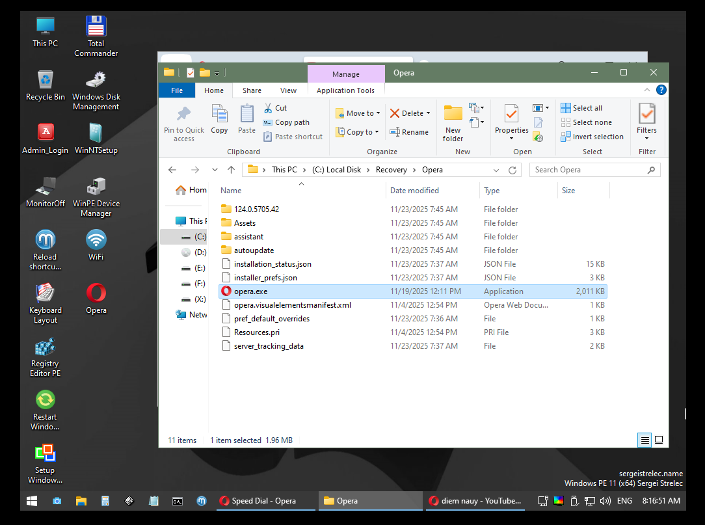Viewport: 705px width, 525px height.
Task: Select Network in navigation pane
Action: coord(192,315)
